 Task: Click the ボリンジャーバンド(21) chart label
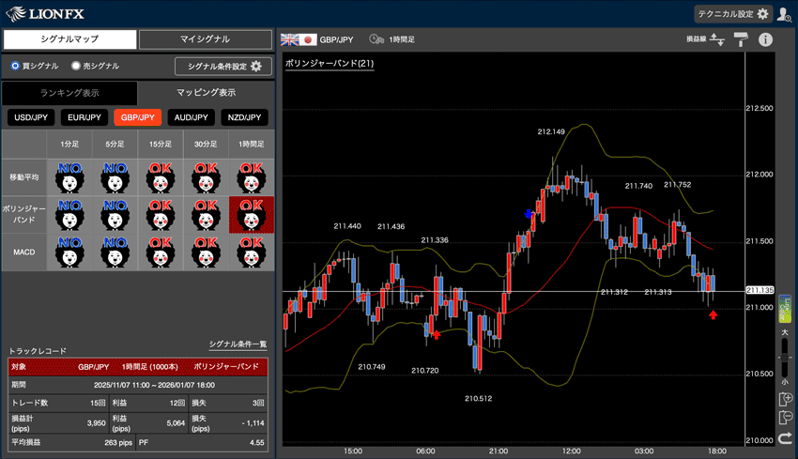(x=330, y=64)
